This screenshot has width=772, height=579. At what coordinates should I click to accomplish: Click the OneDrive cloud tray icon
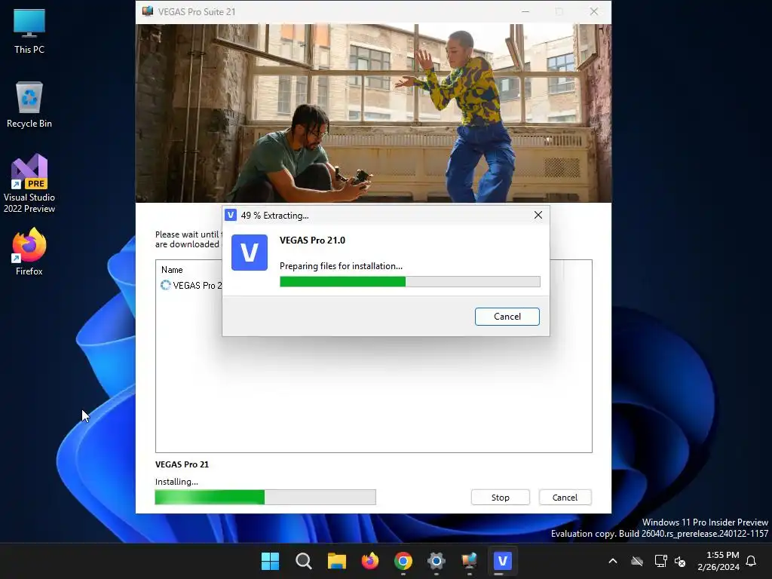636,561
